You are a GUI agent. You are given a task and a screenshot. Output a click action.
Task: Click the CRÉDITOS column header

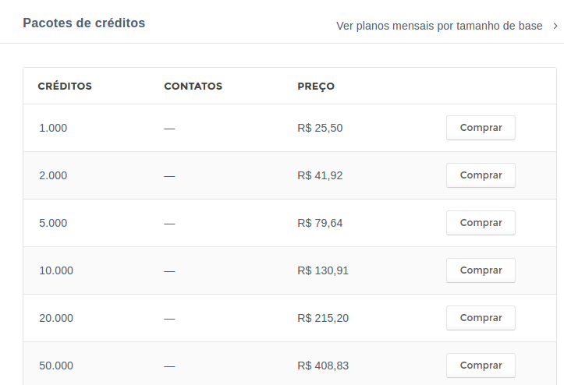point(65,86)
